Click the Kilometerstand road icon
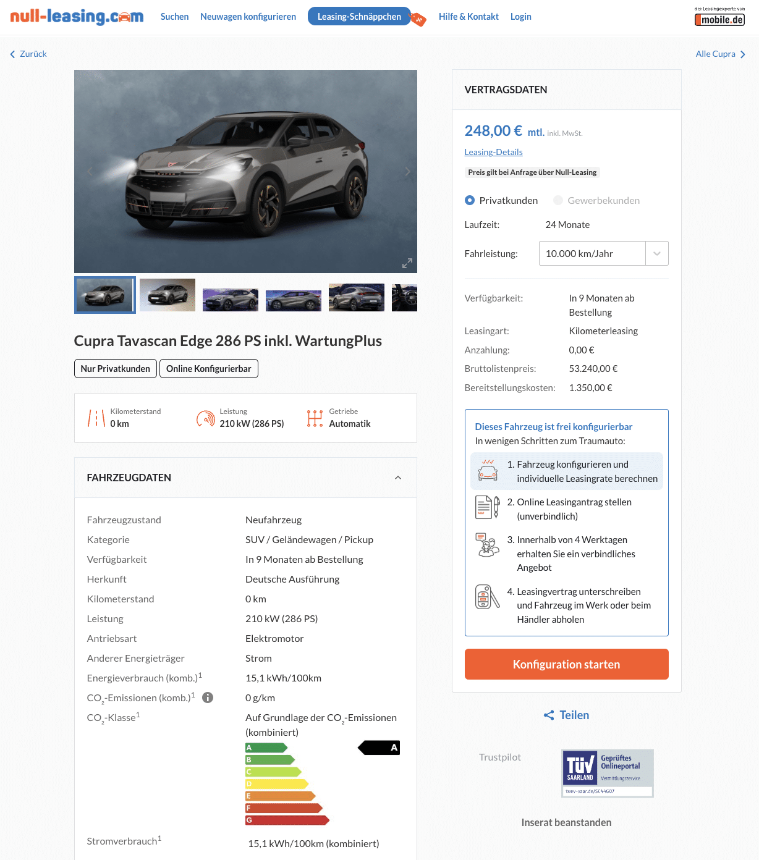 pyautogui.click(x=96, y=418)
